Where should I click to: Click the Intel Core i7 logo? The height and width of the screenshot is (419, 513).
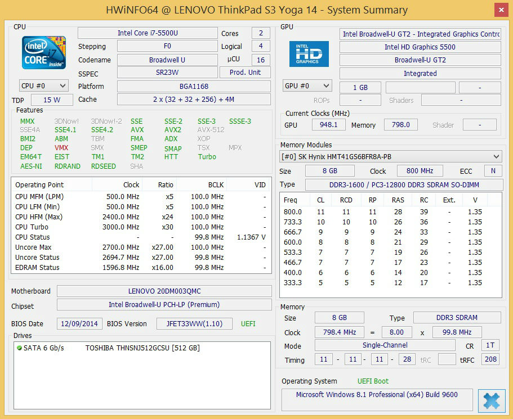pyautogui.click(x=44, y=52)
